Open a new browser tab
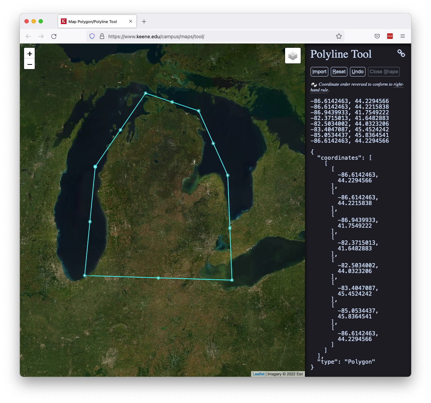Viewport: 431px width, 403px height. coord(144,22)
